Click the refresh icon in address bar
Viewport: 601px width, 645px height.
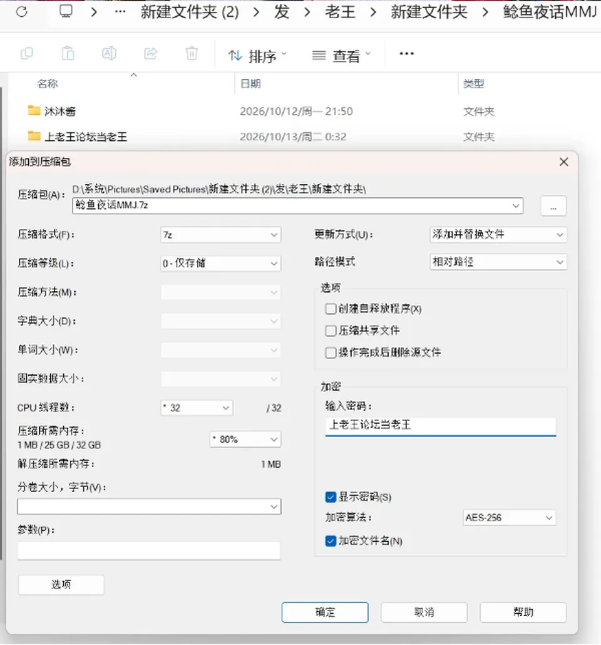(x=22, y=11)
